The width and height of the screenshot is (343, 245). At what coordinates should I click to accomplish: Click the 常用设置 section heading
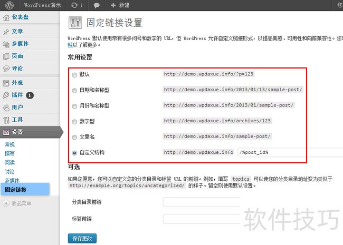point(80,57)
